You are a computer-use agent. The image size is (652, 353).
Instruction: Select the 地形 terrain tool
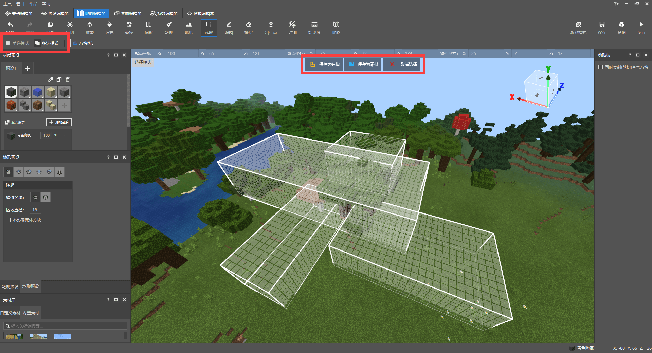[189, 28]
